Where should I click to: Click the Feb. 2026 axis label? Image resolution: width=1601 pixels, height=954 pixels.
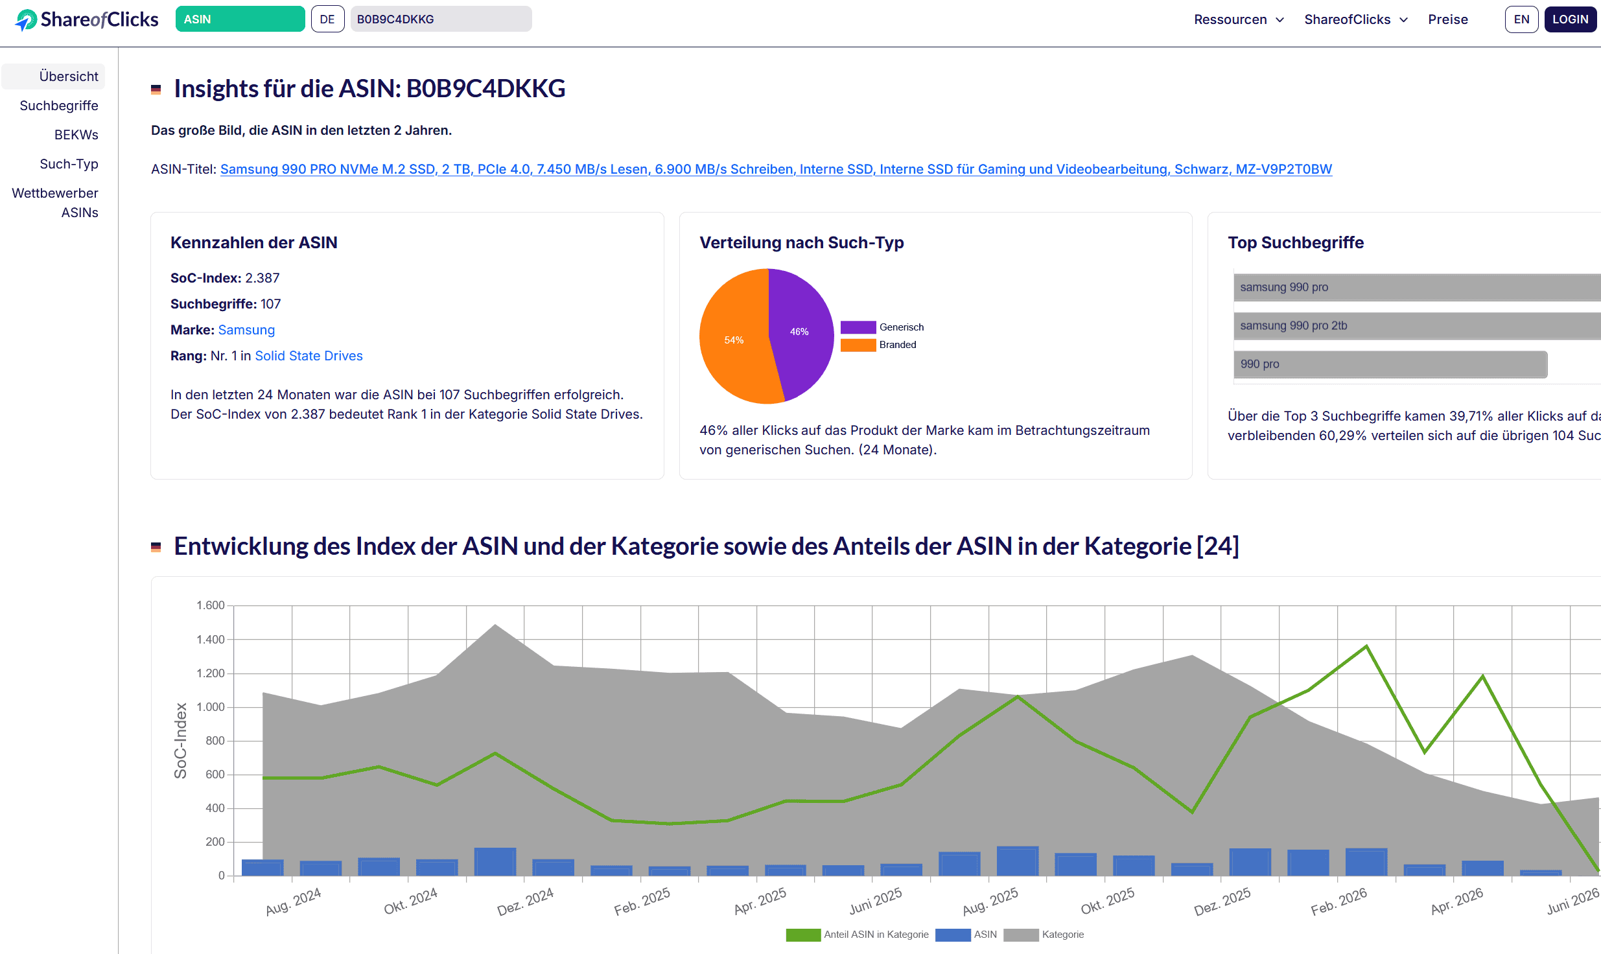tap(1339, 901)
